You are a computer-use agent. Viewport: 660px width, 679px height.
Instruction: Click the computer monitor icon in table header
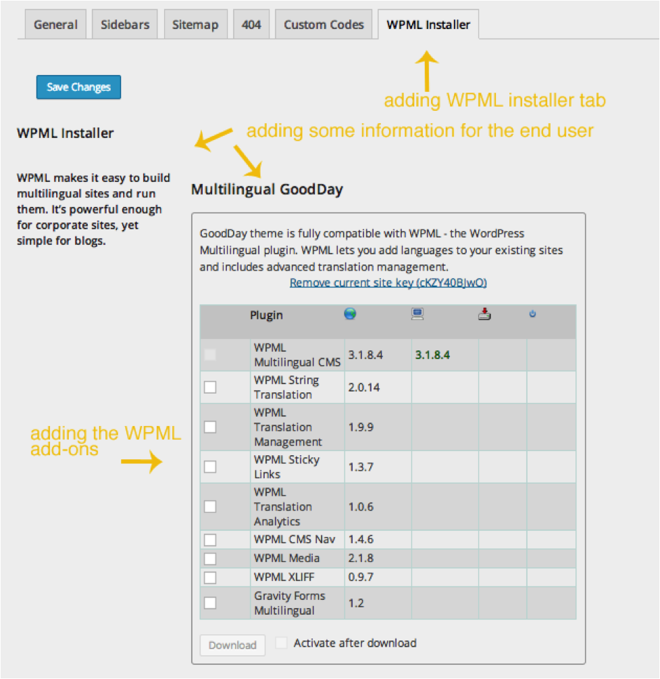[x=417, y=314]
